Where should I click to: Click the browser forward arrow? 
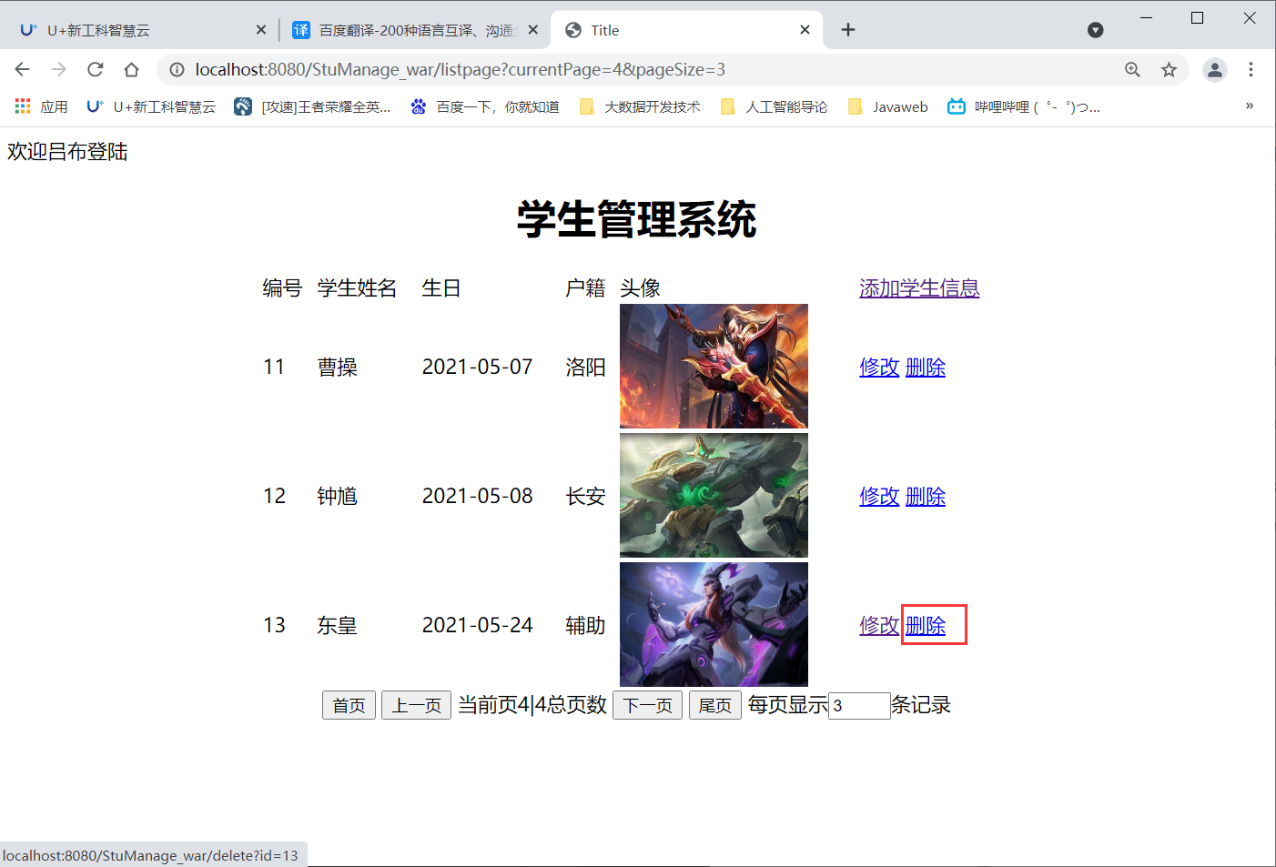click(x=59, y=69)
